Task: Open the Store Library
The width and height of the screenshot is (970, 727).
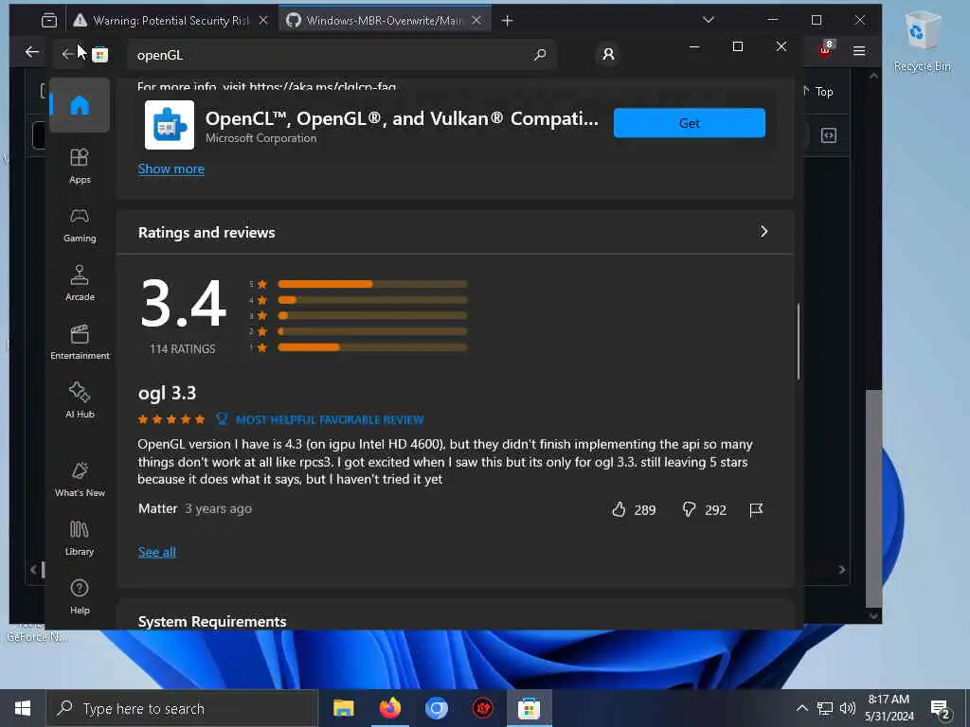Action: coord(80,538)
